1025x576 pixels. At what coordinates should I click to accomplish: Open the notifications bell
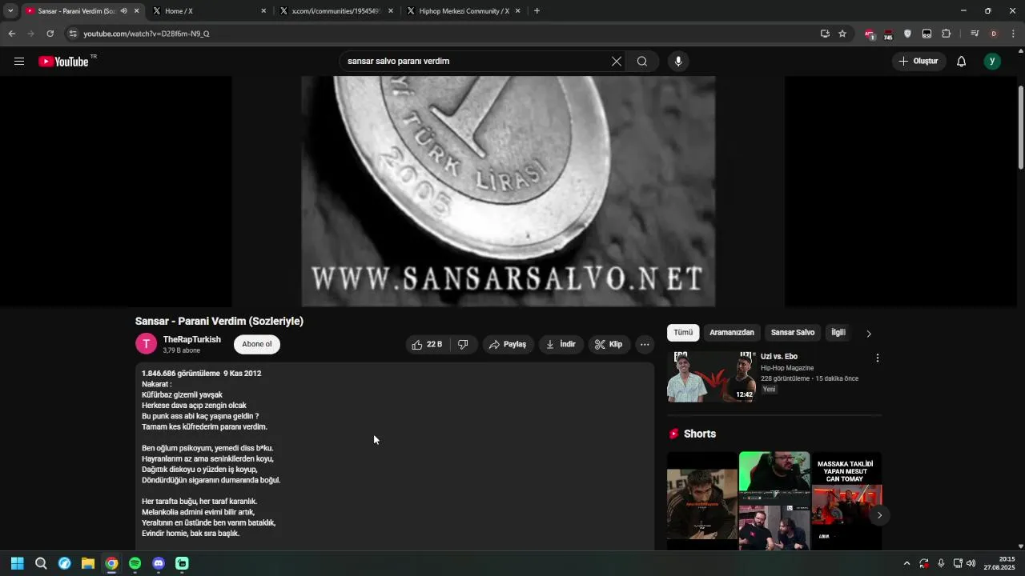962,62
